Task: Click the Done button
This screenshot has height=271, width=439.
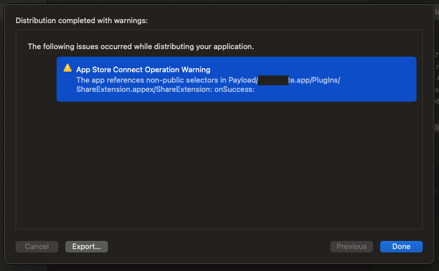Action: click(401, 247)
